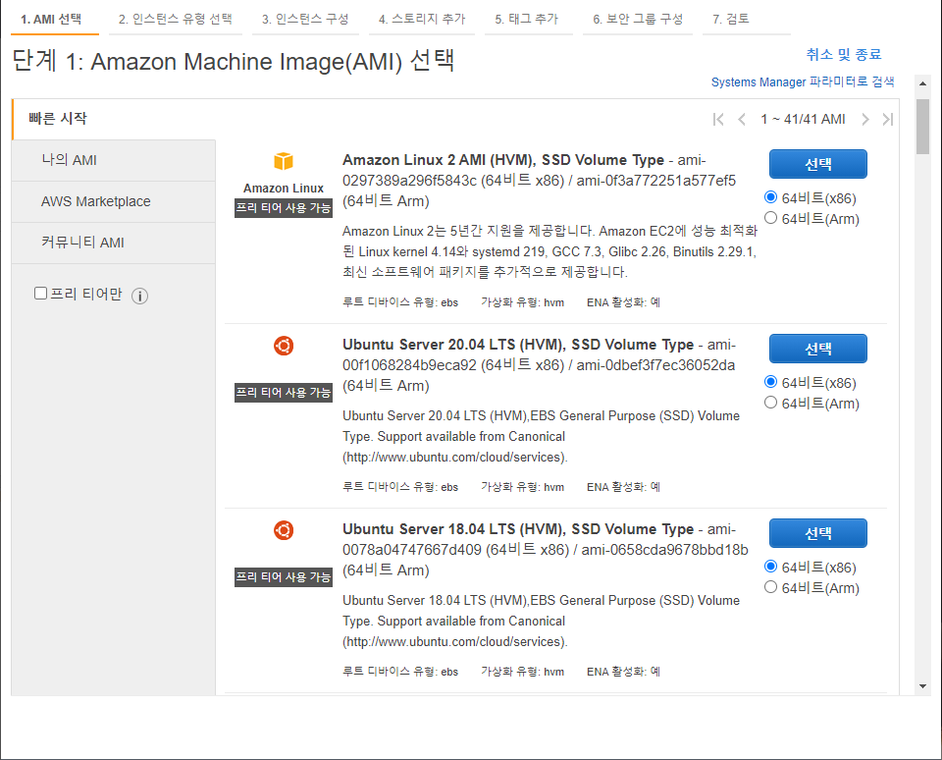Click Amazon Linux 프리 티어 사용 가능 badge

tap(284, 208)
